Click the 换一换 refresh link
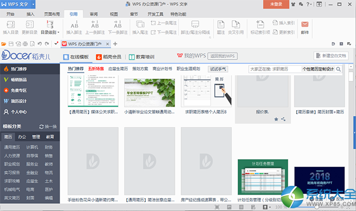This screenshot has width=356, height=211. pos(48,126)
